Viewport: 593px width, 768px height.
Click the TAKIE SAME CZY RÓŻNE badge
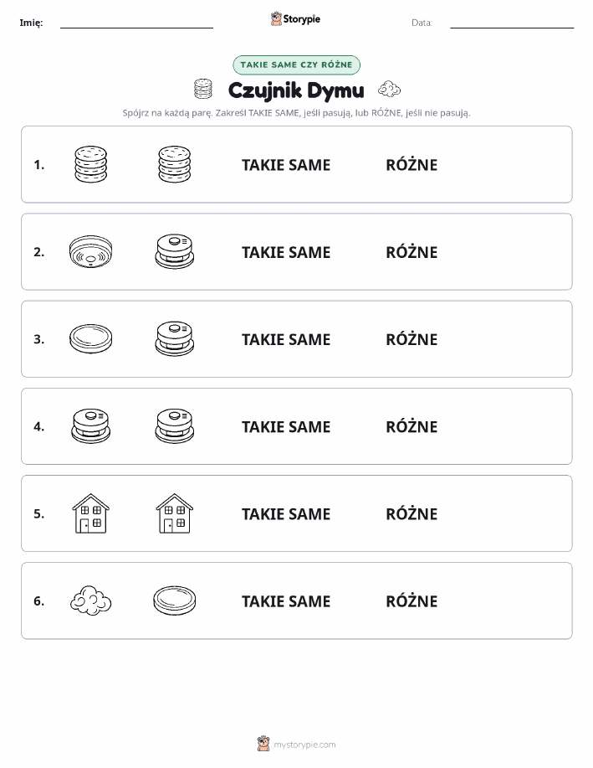coord(296,64)
